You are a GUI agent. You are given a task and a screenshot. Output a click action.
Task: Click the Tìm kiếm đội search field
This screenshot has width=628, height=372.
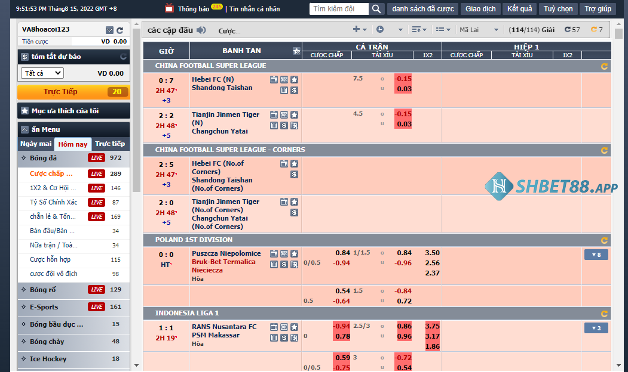coord(339,9)
